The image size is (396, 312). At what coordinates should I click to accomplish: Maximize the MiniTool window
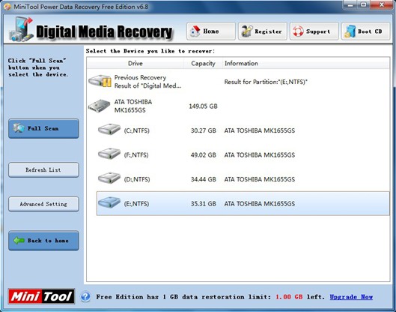pos(363,4)
